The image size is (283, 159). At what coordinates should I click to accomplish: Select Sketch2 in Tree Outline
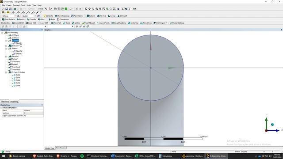click(19, 51)
